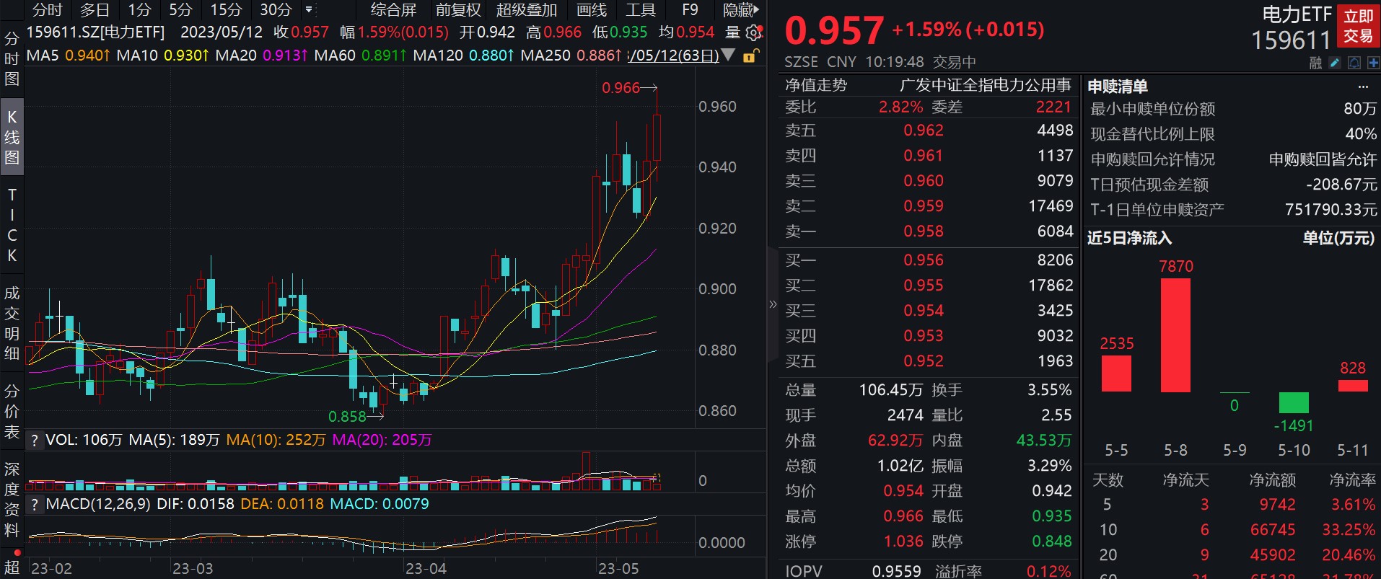Click the 涨停 price 1.036

(903, 542)
